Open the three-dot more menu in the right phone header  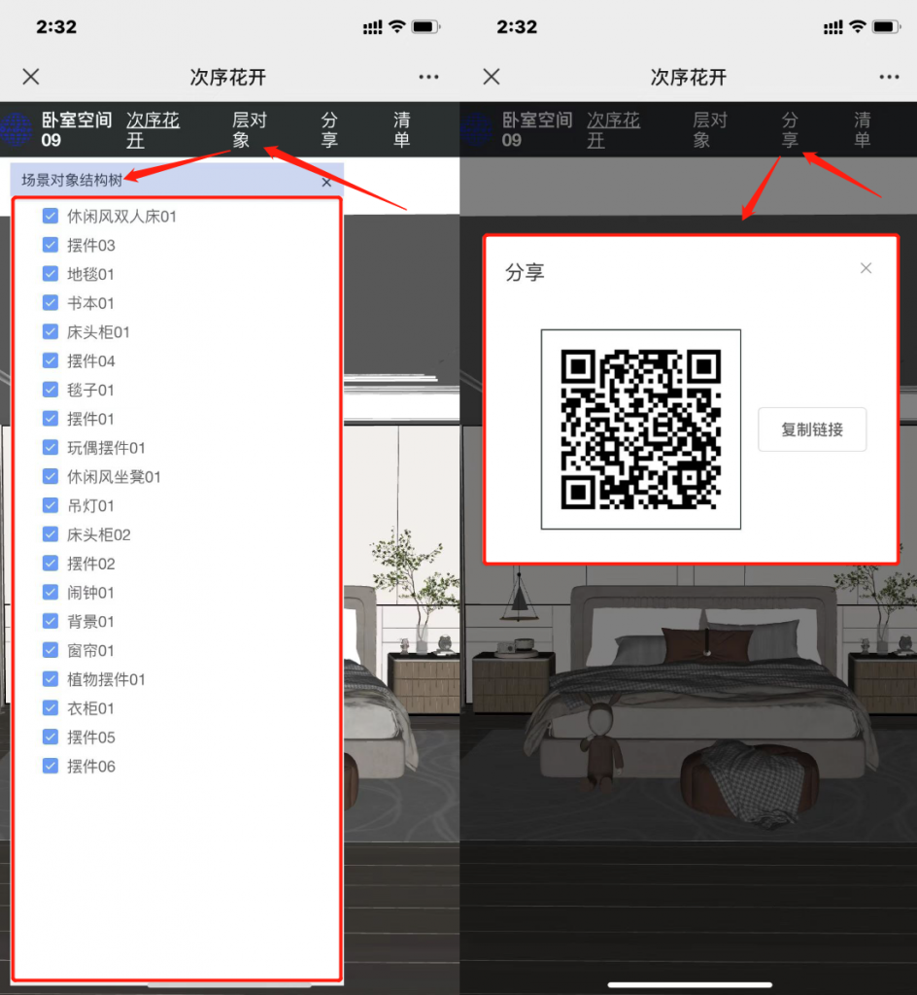click(x=889, y=77)
